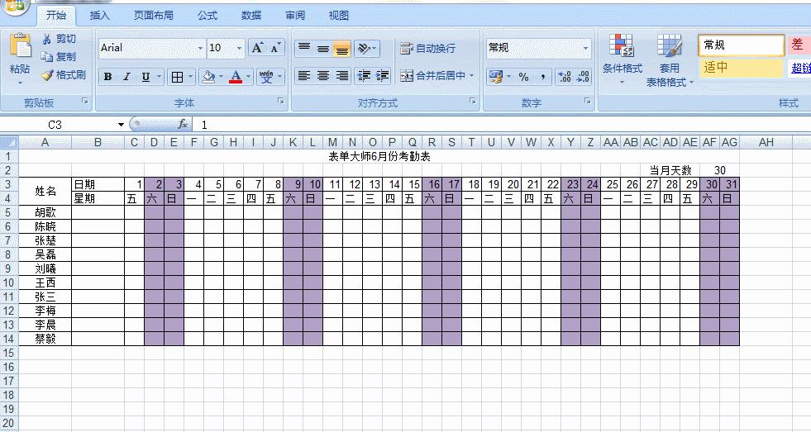811x432 pixels.
Task: Click Wrap Text (自动换行)
Action: [x=427, y=49]
